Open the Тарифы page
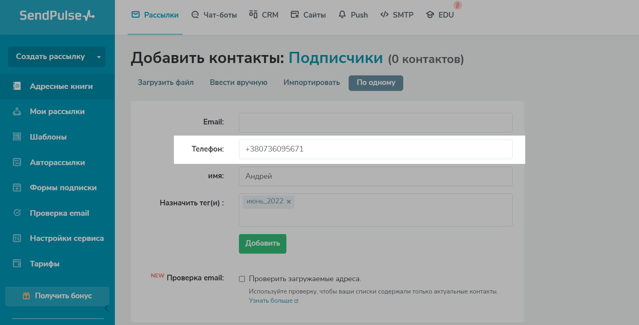Viewport: 639px width, 325px height. click(x=44, y=264)
